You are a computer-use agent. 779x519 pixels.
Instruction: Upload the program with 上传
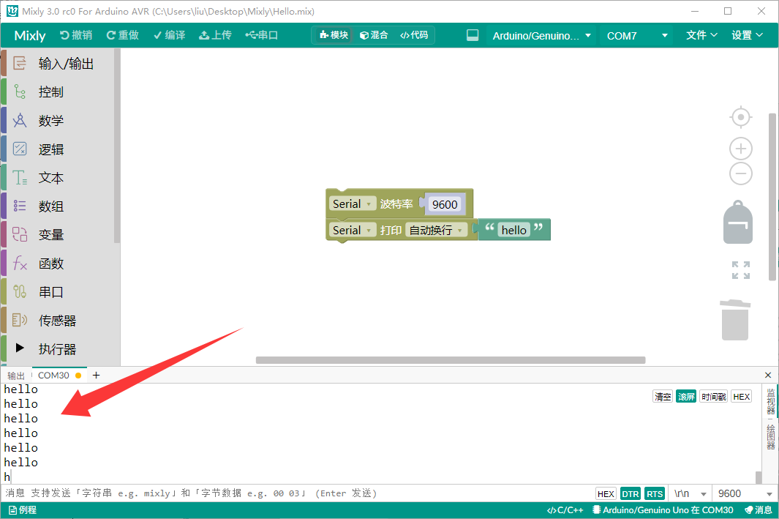[x=215, y=35]
